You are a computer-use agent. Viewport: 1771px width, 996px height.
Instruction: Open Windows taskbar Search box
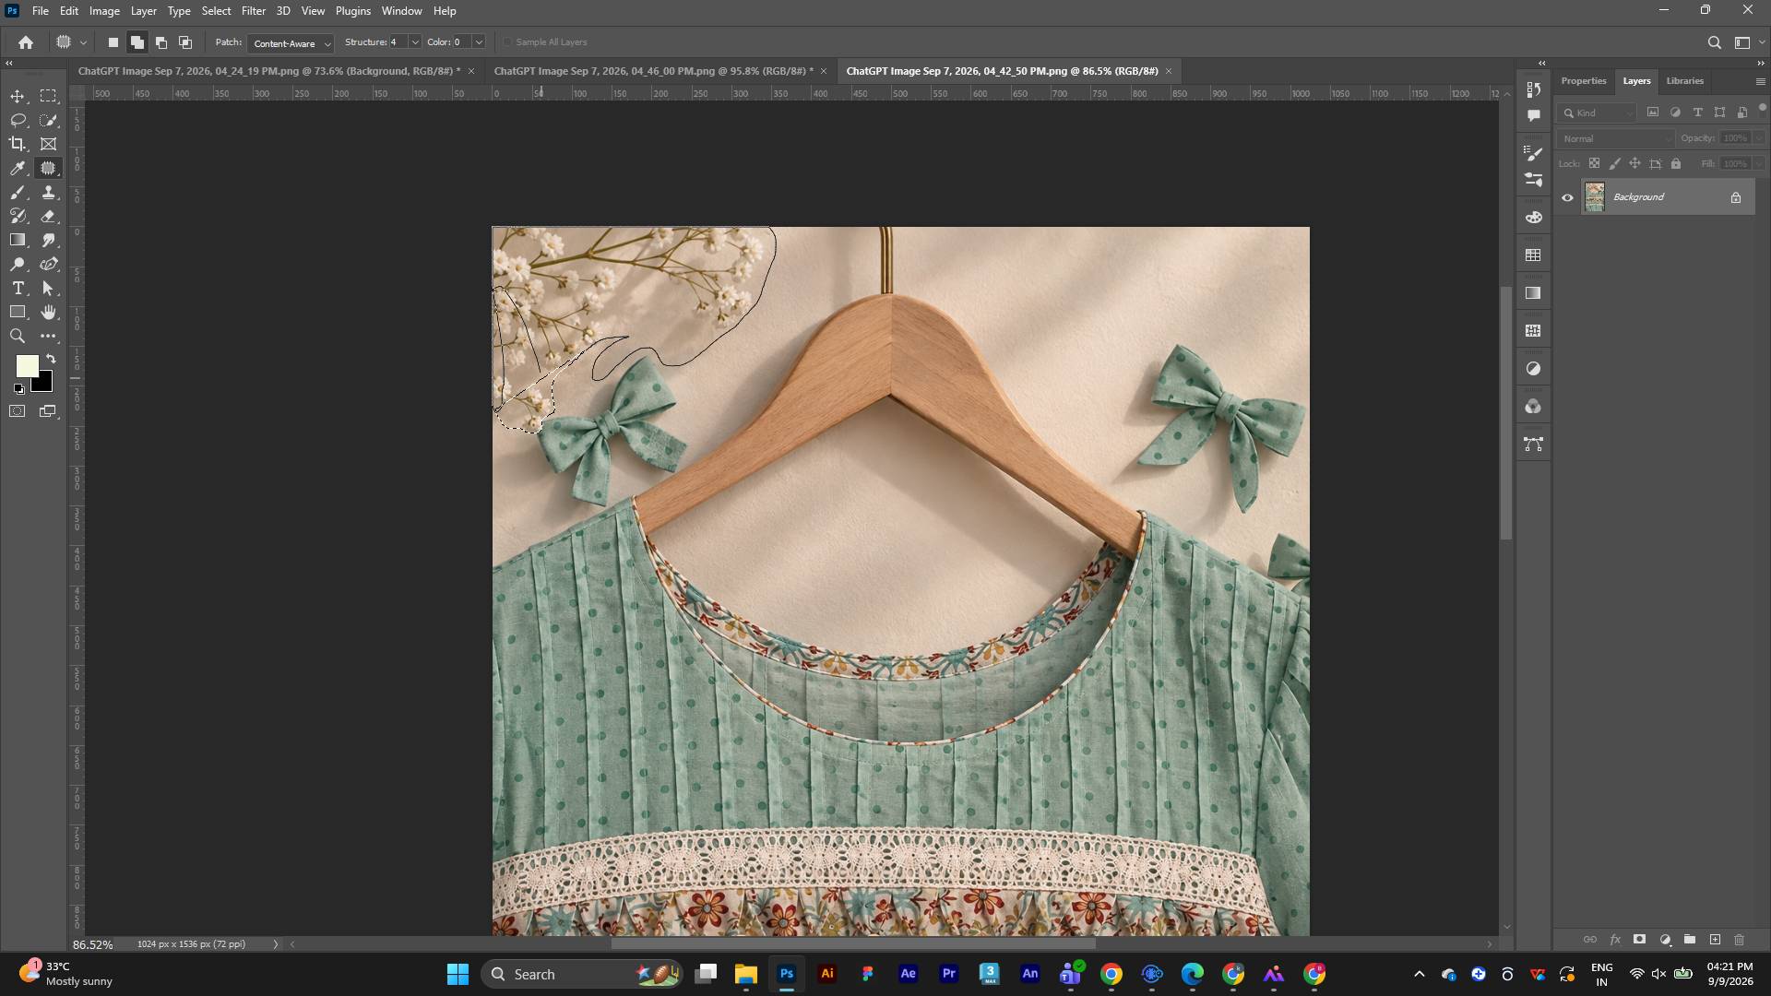581,974
